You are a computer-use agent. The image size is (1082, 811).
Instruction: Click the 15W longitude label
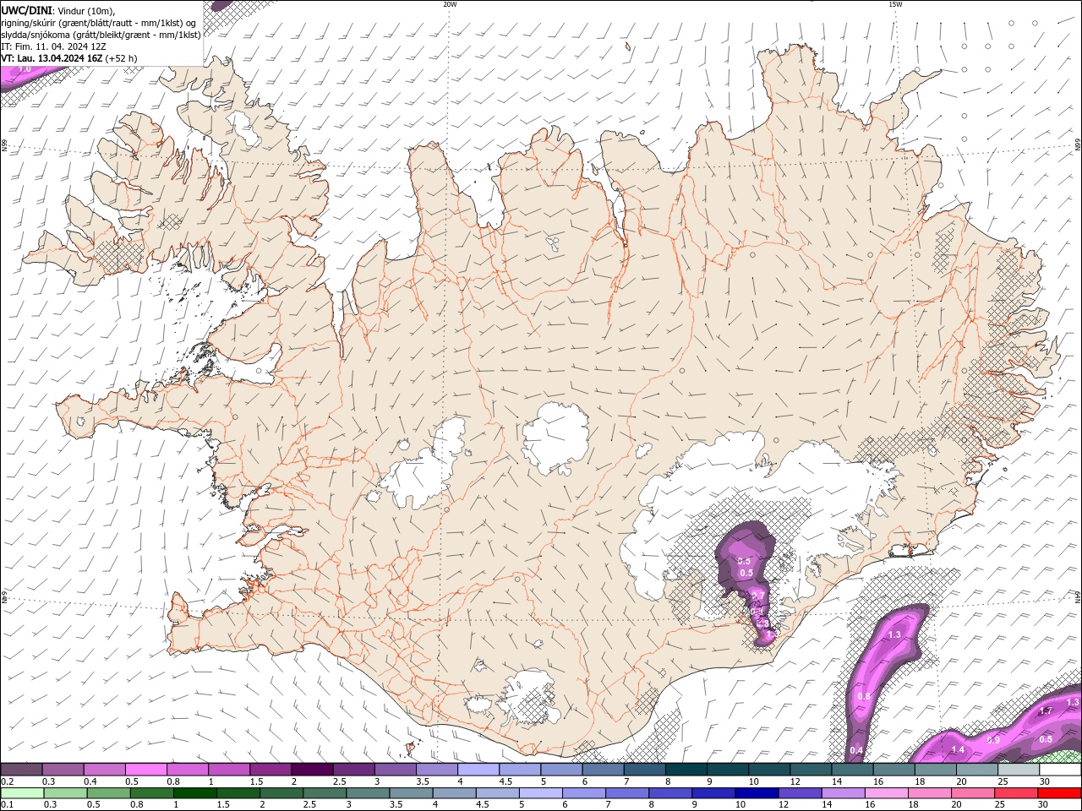click(895, 4)
